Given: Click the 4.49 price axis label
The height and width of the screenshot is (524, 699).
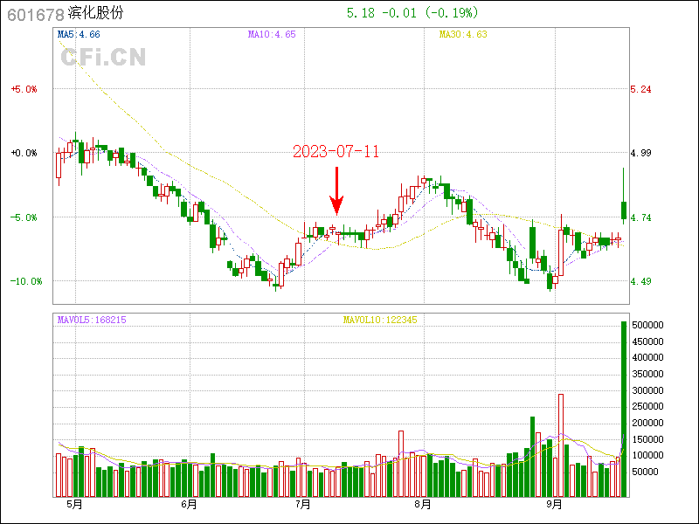Looking at the screenshot, I should (x=641, y=281).
